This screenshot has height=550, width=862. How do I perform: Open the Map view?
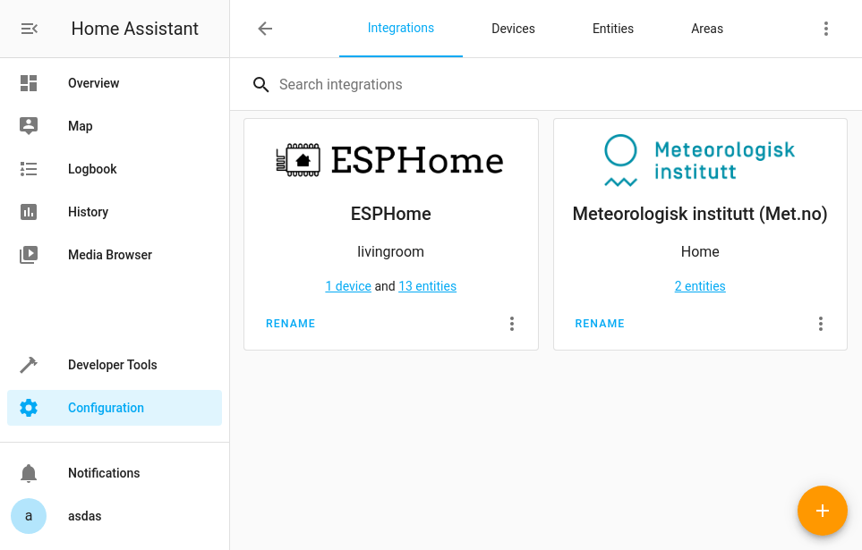pos(80,126)
